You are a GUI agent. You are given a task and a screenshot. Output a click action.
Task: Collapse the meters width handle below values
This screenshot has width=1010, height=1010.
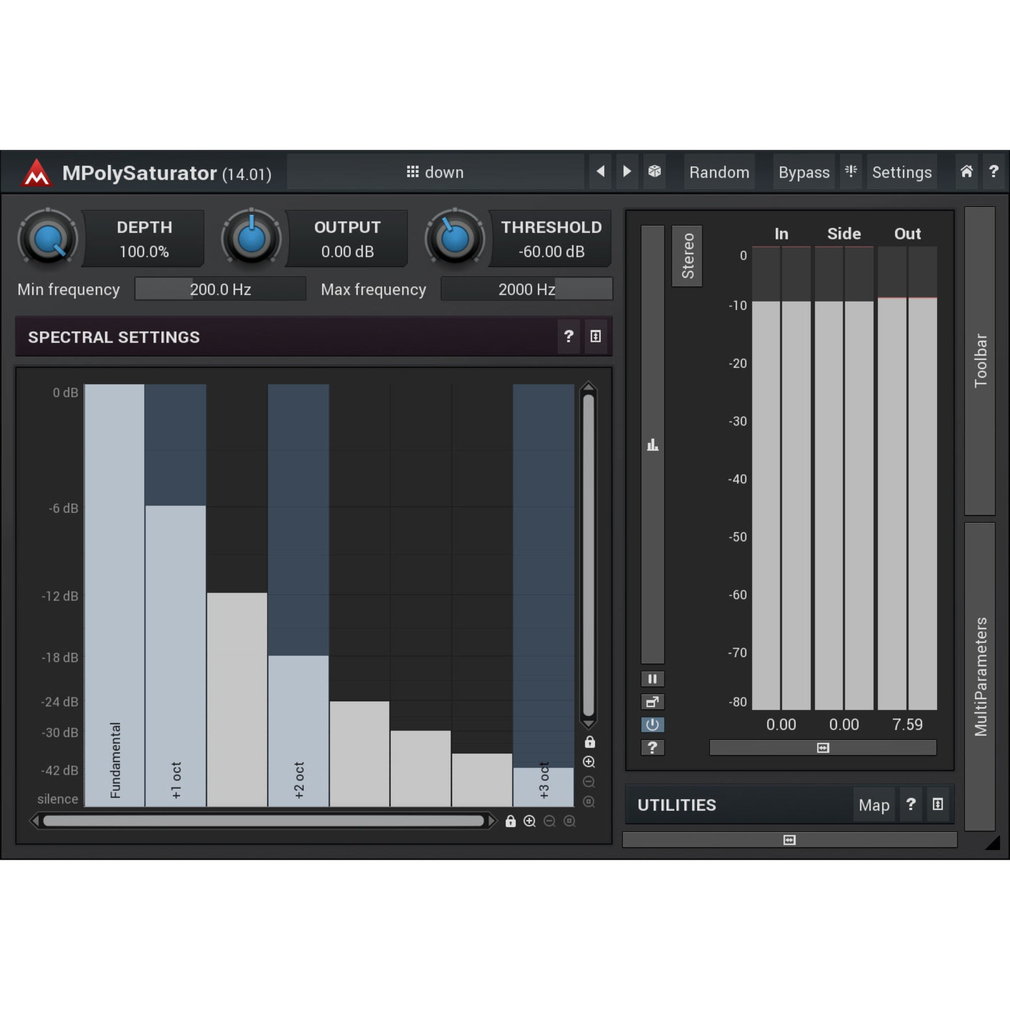tap(823, 748)
